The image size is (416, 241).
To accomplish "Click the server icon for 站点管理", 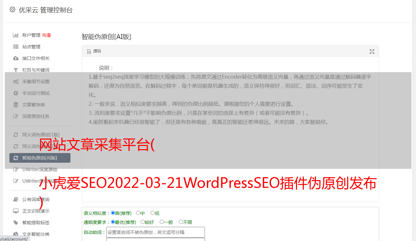I will 16,47.
